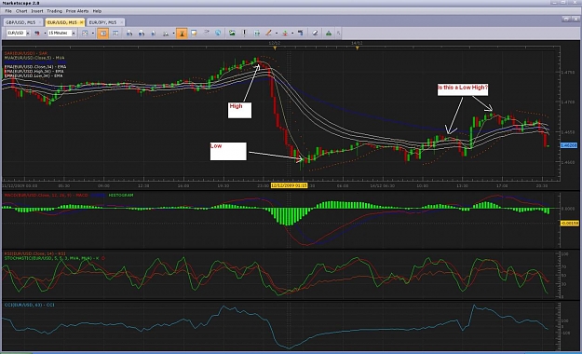Image resolution: width=582 pixels, height=354 pixels.
Task: Toggle the first orange-highlighted toolbar button
Action: (102, 33)
